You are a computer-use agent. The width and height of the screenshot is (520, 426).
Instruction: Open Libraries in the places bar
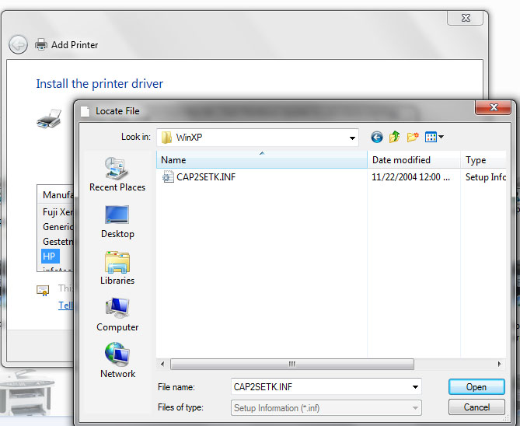click(x=117, y=268)
